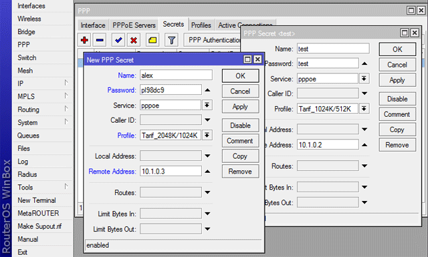Expand the MPLS submenu

[42, 97]
